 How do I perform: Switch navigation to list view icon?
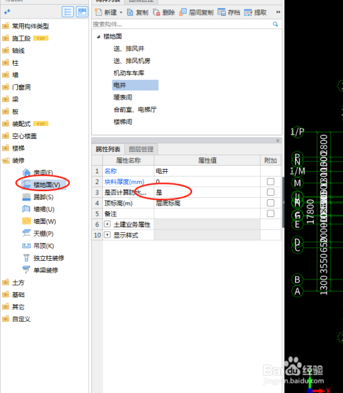68,12
